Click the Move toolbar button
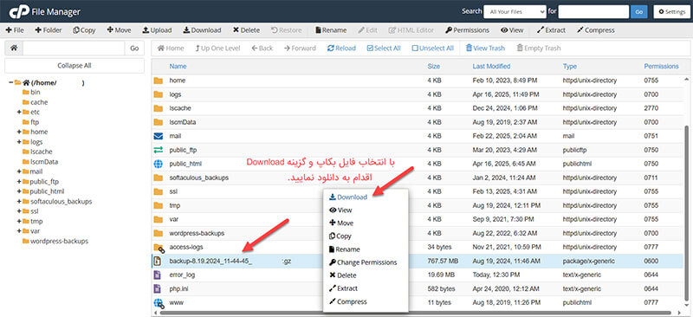 point(119,30)
